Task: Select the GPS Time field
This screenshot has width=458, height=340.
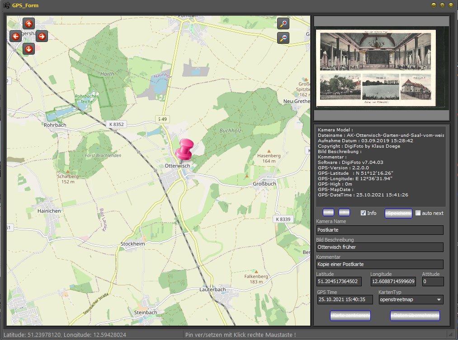Action: [x=346, y=299]
